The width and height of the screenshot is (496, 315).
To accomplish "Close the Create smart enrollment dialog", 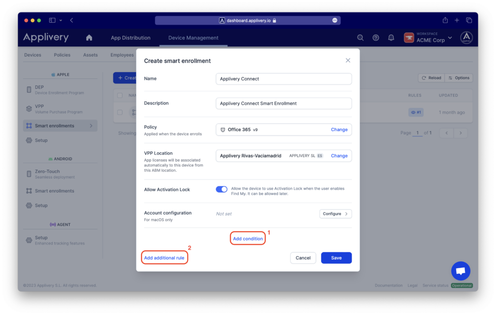I will click(x=348, y=60).
